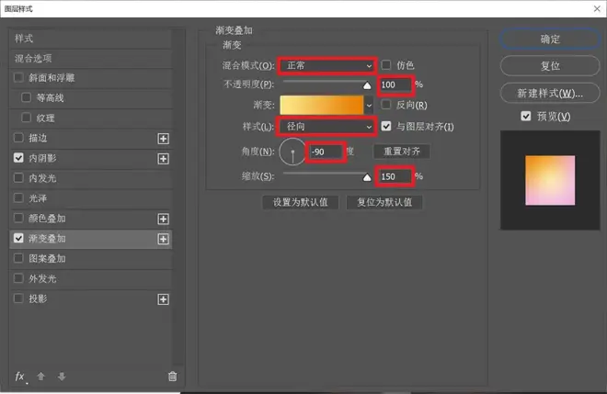Toggle the 预览(V) preview checkbox
Screen dimensions: 607x394
tap(526, 116)
